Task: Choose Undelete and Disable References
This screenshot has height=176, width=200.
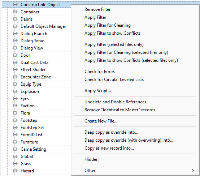Action: point(115,102)
